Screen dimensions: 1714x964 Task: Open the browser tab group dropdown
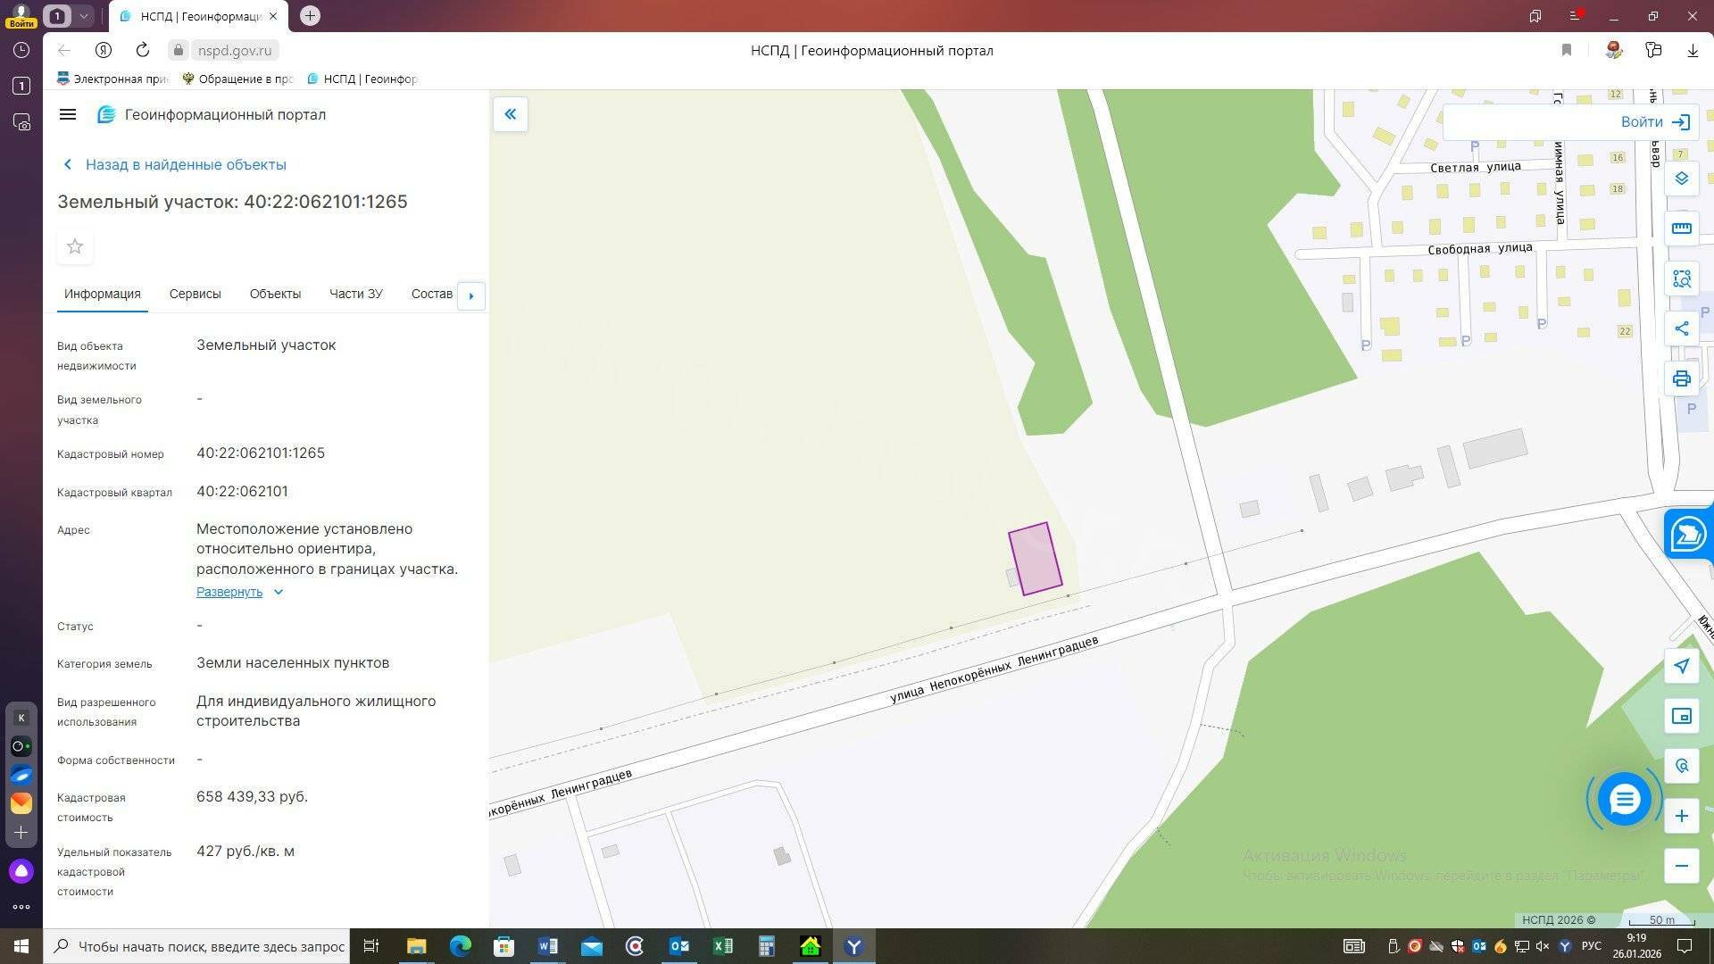[84, 15]
